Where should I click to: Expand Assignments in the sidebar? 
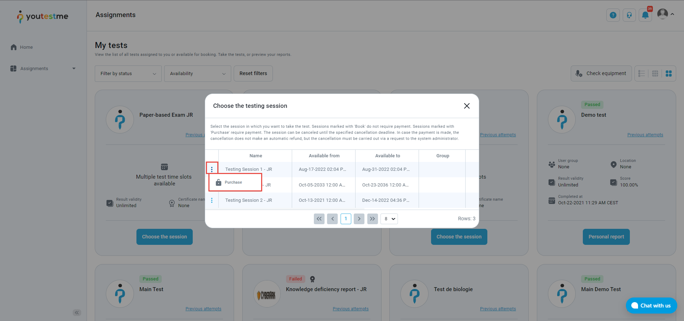pyautogui.click(x=43, y=69)
